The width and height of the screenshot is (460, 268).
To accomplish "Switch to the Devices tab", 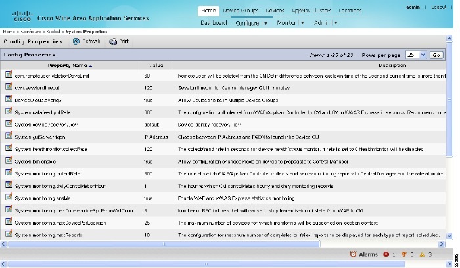I will coord(275,11).
